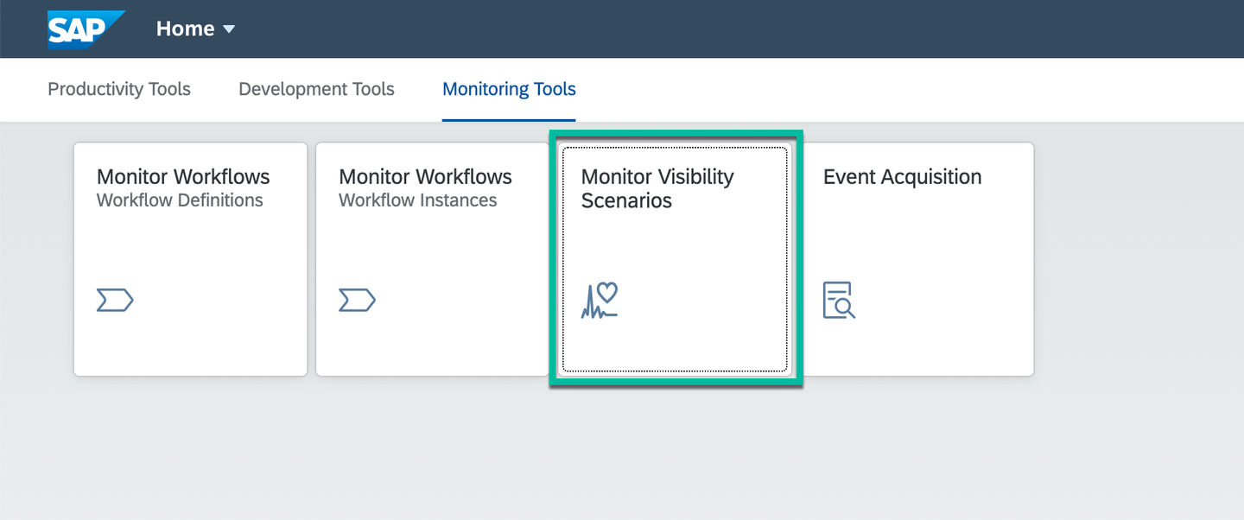Click the "Monitor Visibility Scenarios" title text
This screenshot has width=1244, height=520.
point(657,188)
